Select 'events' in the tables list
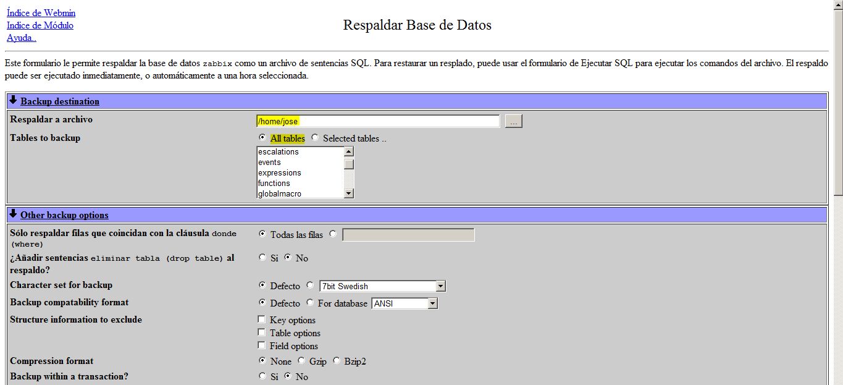 (269, 163)
